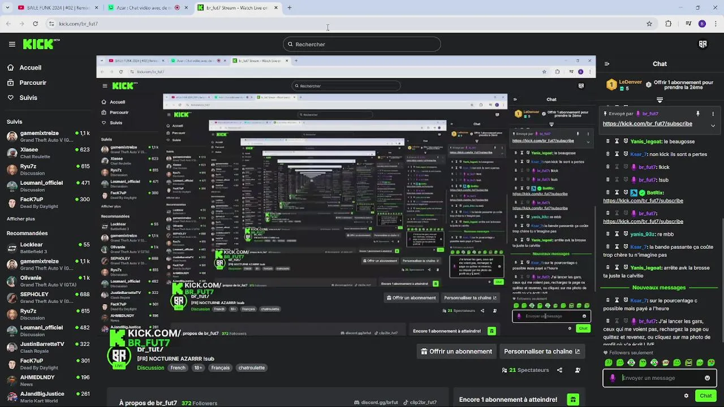Open chat settings gear beside the Chat button
Viewport: 724px width, 407px height.
[686, 396]
